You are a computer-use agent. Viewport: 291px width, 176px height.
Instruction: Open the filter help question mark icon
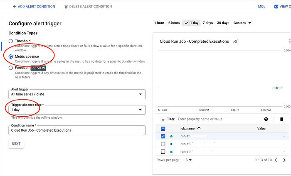pos(266,119)
